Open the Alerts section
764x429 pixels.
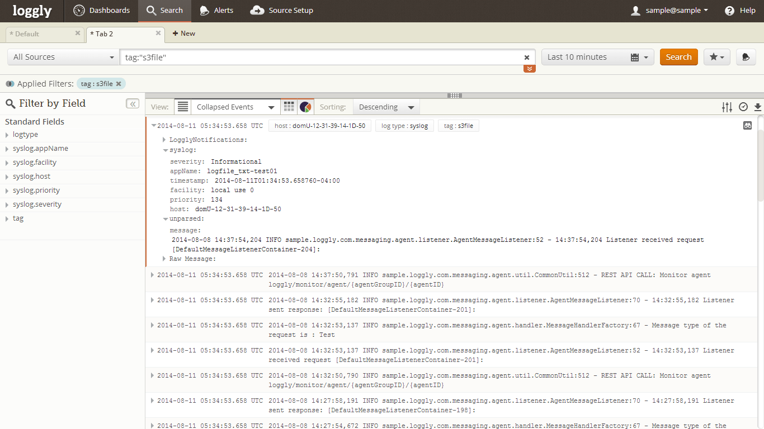[x=216, y=11]
